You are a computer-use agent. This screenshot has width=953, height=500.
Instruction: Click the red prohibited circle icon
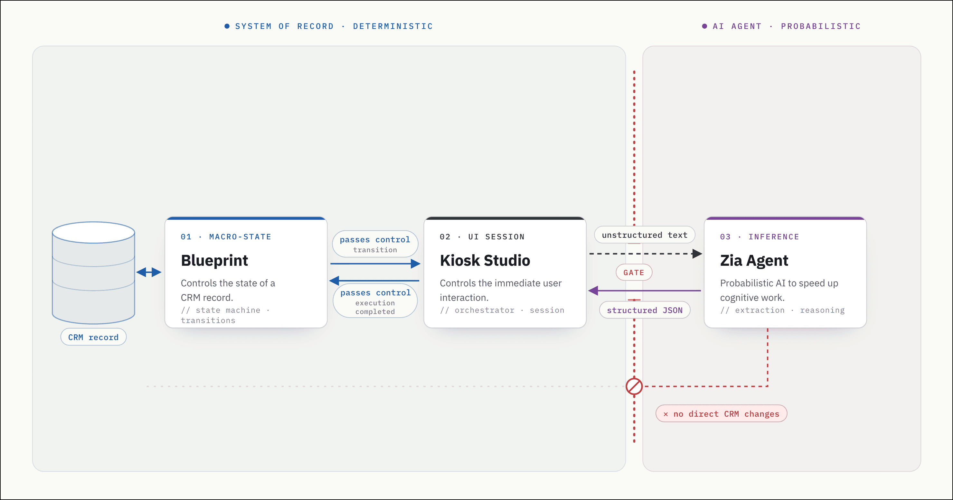(x=634, y=386)
